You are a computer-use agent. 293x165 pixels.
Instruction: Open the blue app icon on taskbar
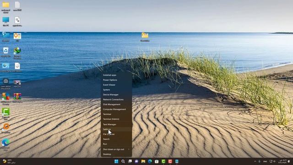177,161
